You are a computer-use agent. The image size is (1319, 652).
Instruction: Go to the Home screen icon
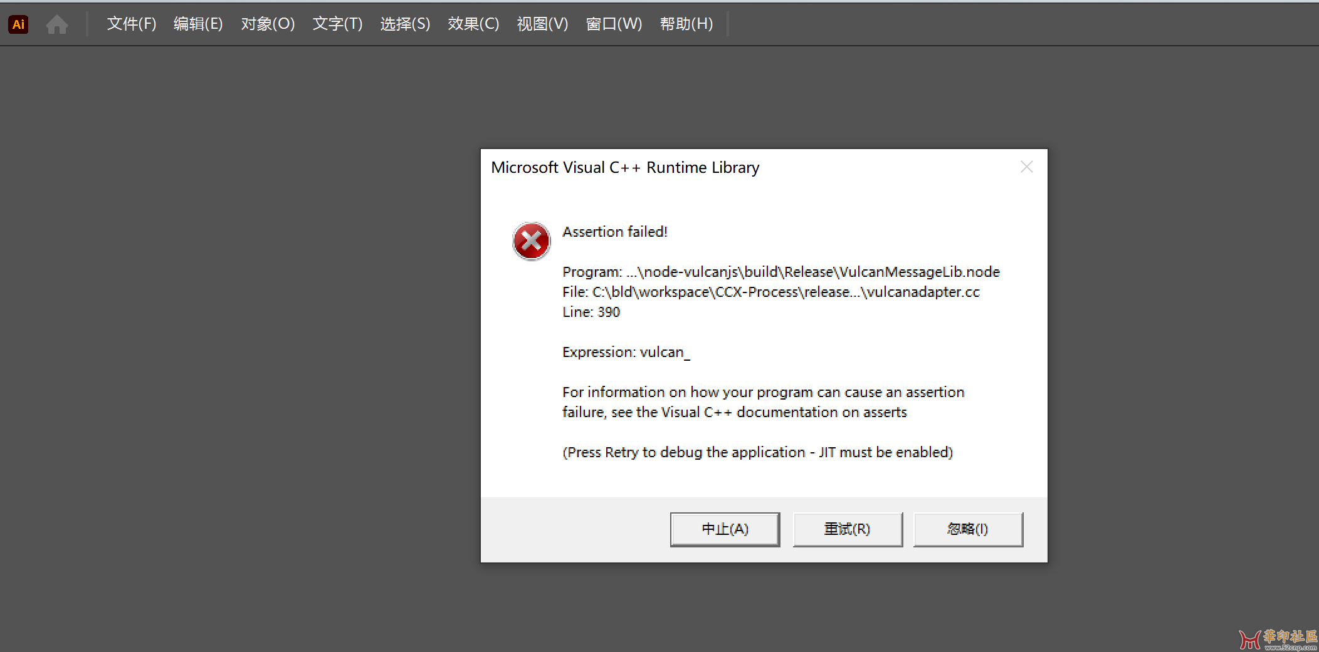coord(57,24)
